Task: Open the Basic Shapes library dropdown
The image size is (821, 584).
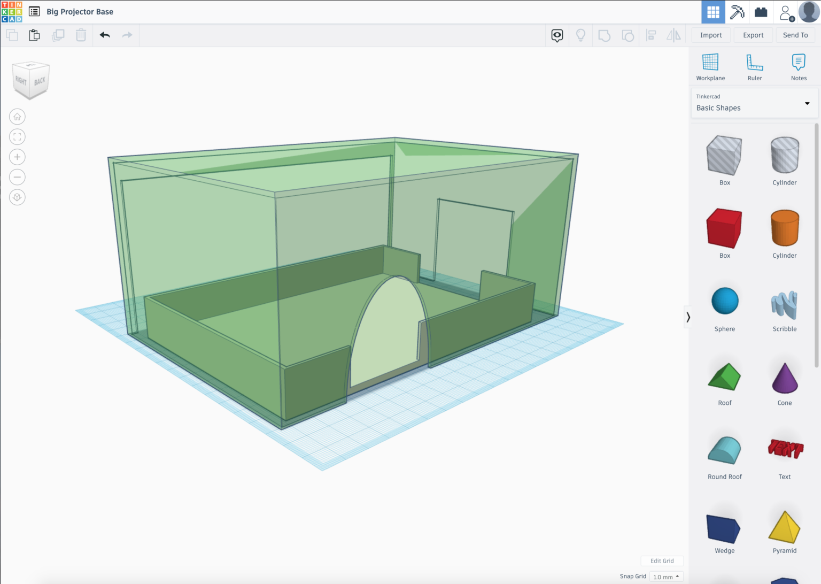Action: point(754,103)
